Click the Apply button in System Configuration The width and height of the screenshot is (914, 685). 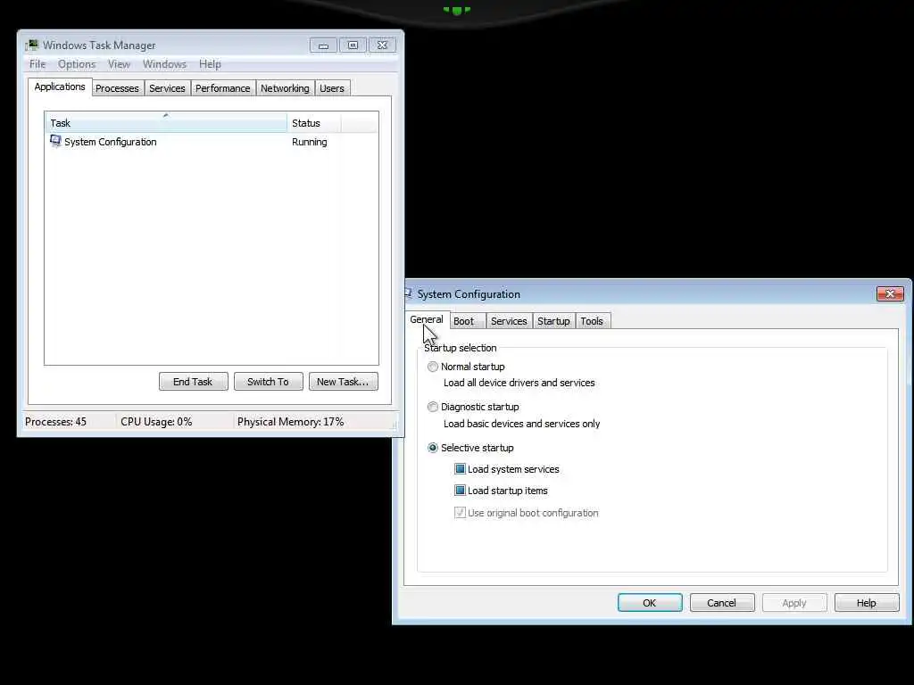coord(794,603)
